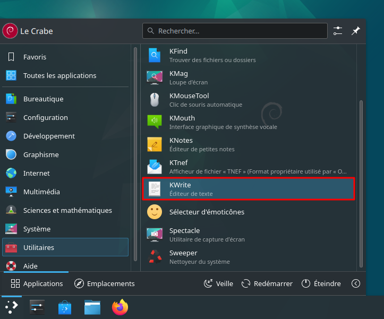Open application launcher from taskbar
384x319 pixels.
(x=12, y=307)
